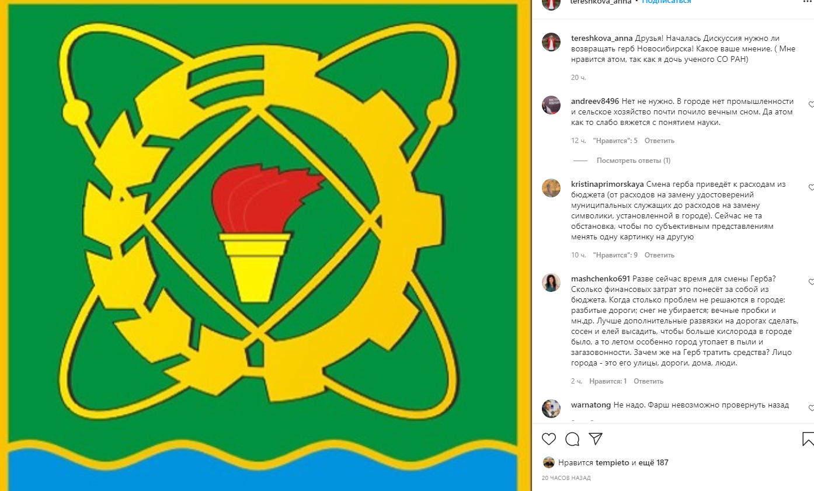Reply to the andreev8496 comment via "Ответить"
814x491 pixels.
click(x=660, y=141)
